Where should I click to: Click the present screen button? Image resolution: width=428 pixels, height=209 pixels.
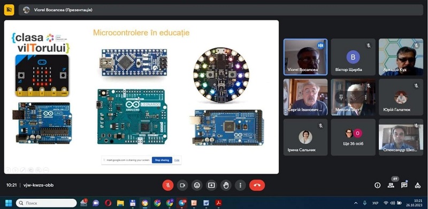tap(211, 185)
